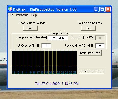Screen dimensions: 118x99
Task: Open the Help menu
Action: click(x=34, y=15)
